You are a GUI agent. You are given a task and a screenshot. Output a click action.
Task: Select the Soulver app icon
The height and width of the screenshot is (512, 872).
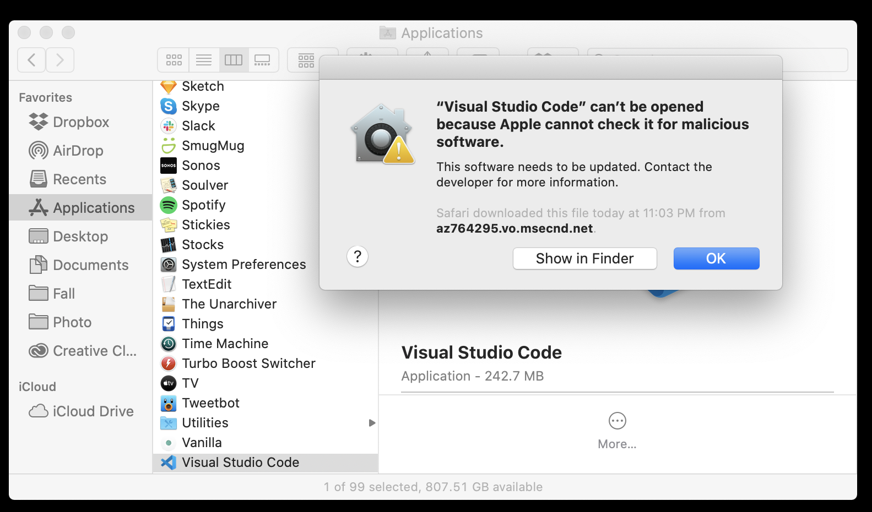[x=169, y=185]
